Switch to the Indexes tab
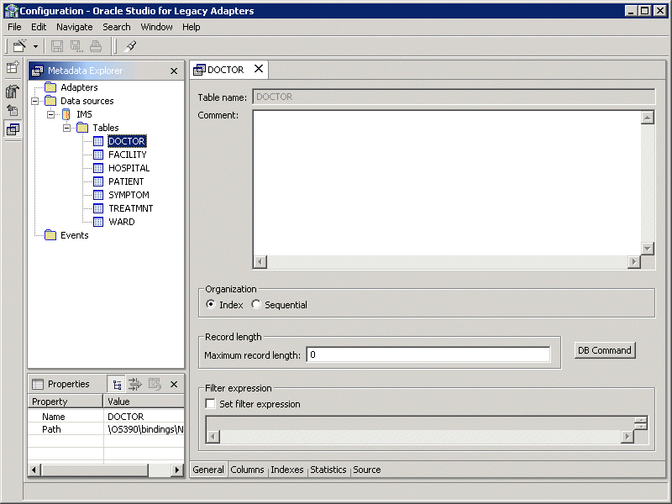 coord(287,470)
